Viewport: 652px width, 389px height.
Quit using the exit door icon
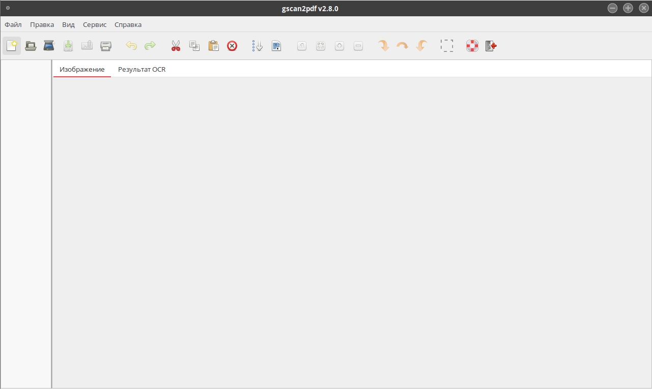(491, 46)
